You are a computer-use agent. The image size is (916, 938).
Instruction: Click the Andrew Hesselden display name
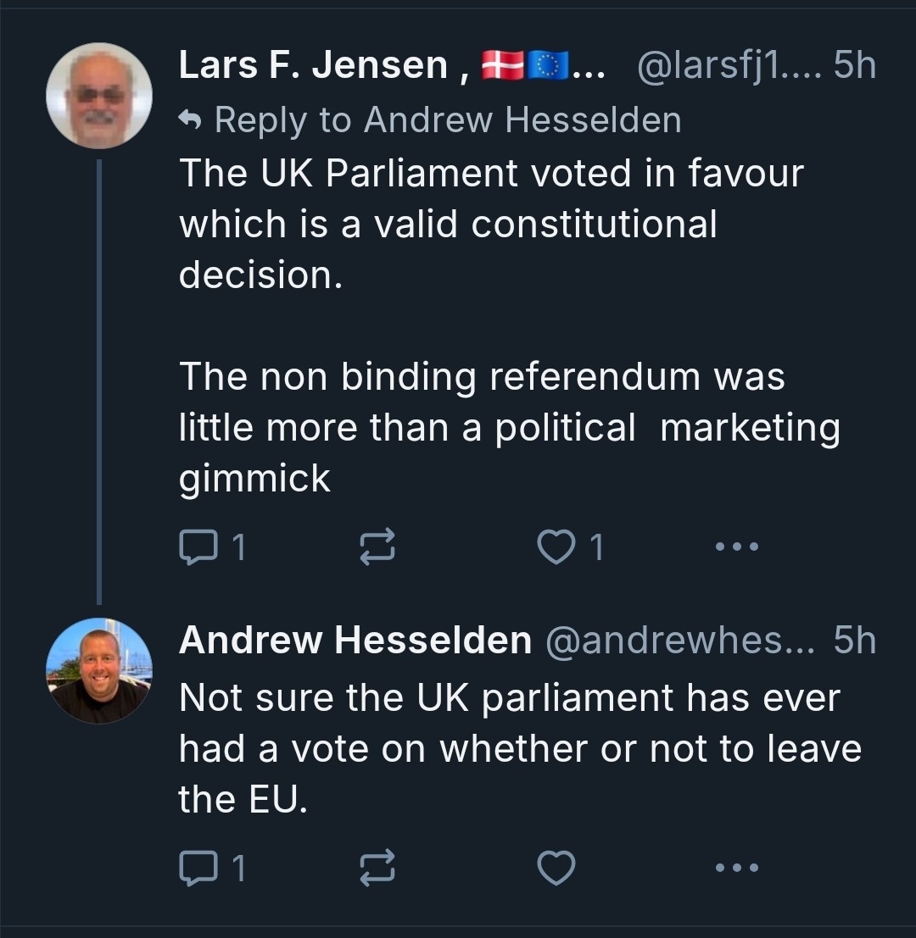(355, 641)
